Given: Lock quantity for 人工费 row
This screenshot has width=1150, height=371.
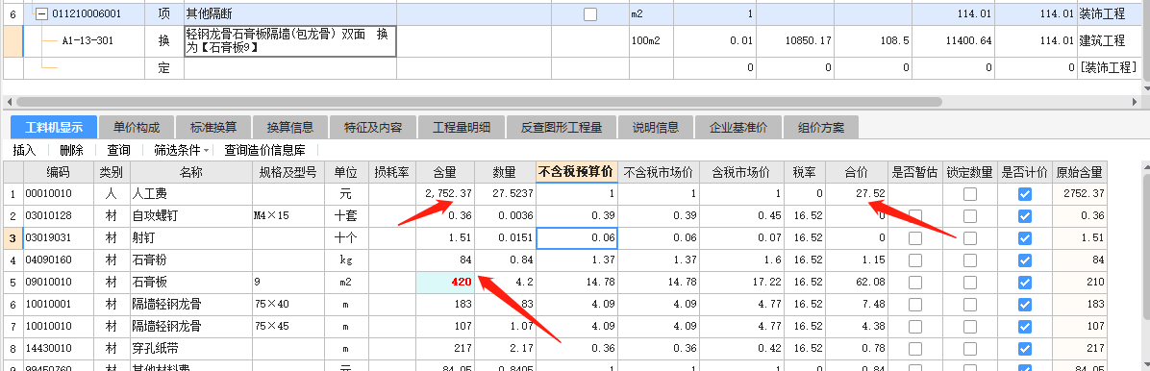Looking at the screenshot, I should point(970,194).
